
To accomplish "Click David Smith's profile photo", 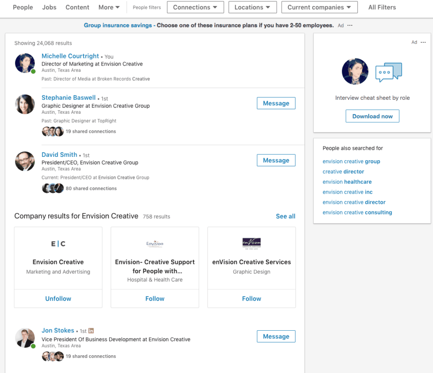I will coord(25,161).
